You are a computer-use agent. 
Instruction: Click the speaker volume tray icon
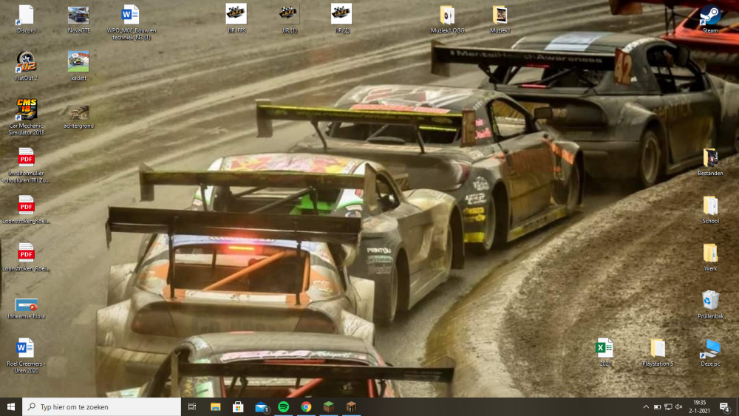[679, 407]
